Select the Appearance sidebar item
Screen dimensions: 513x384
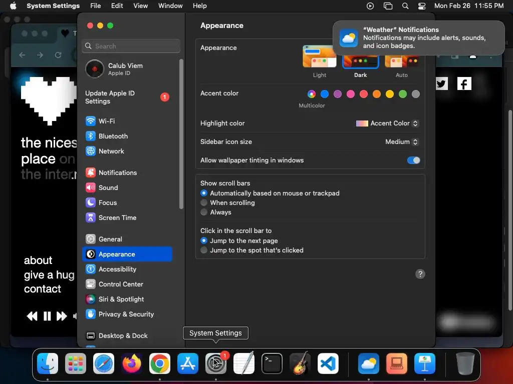(x=127, y=254)
